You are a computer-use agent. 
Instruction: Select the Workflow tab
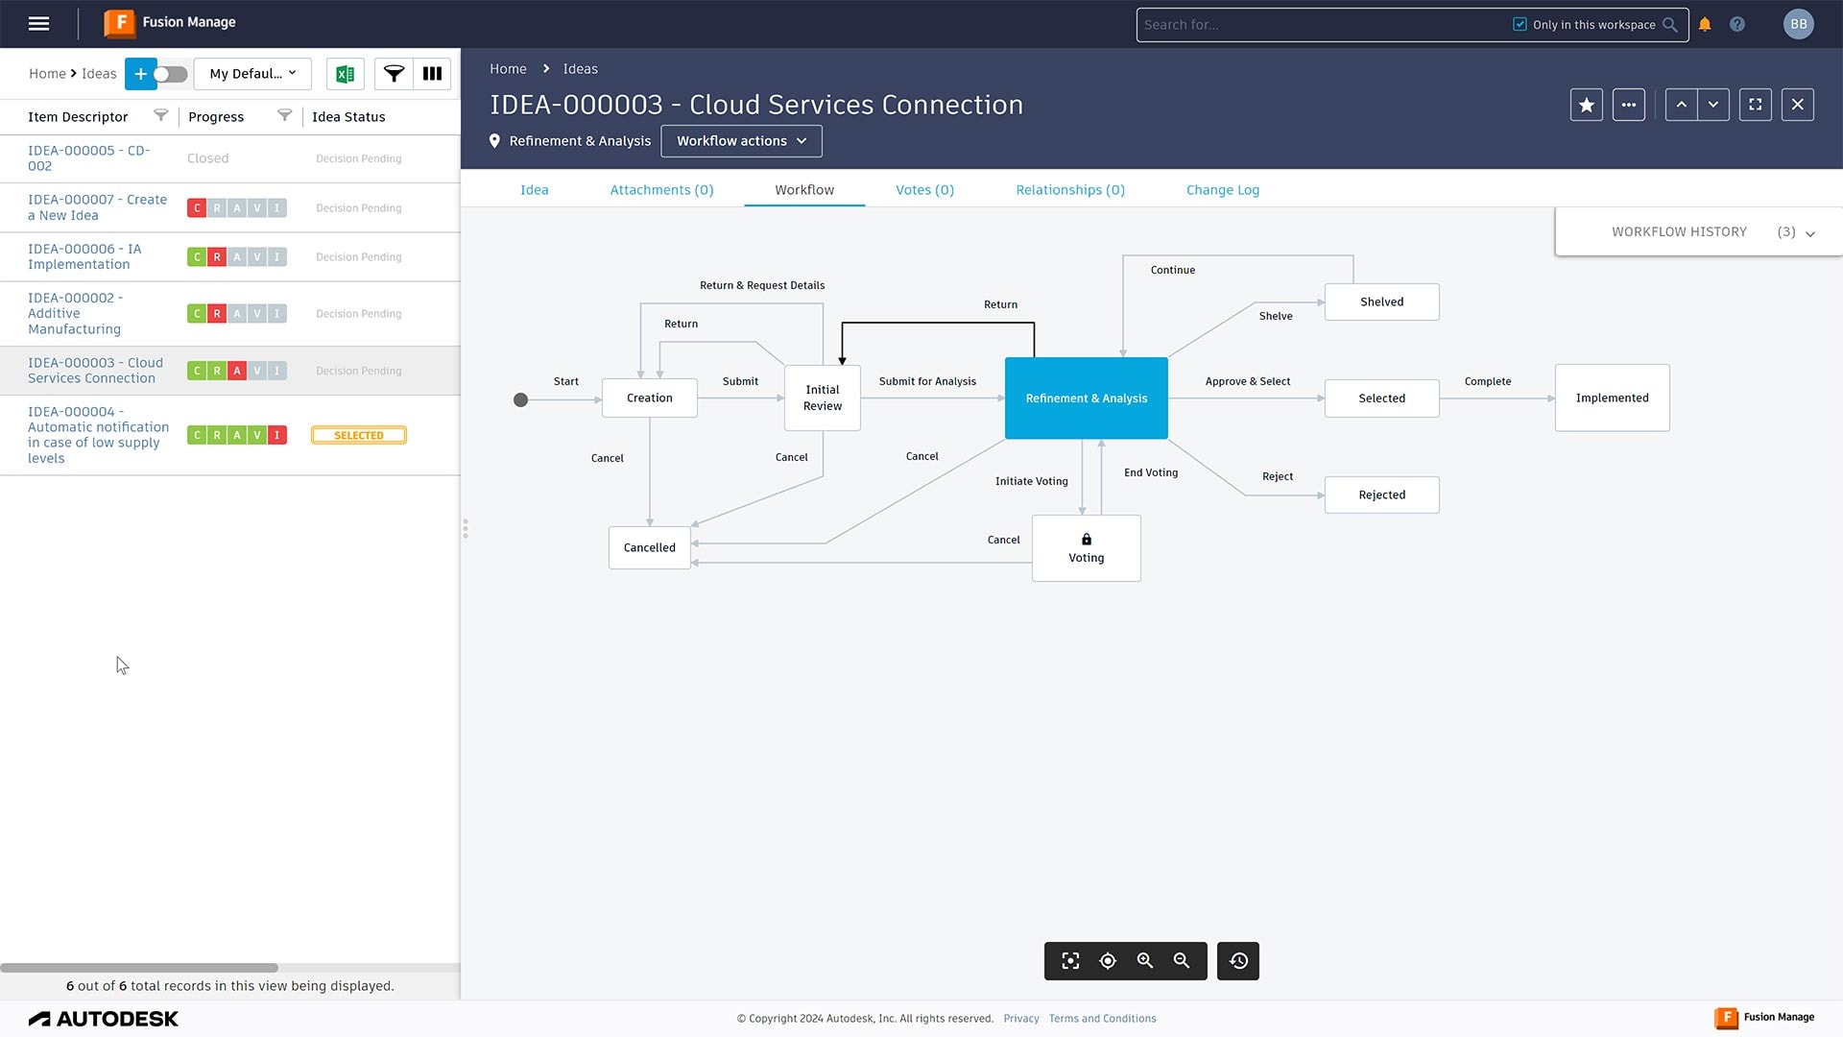[804, 190]
